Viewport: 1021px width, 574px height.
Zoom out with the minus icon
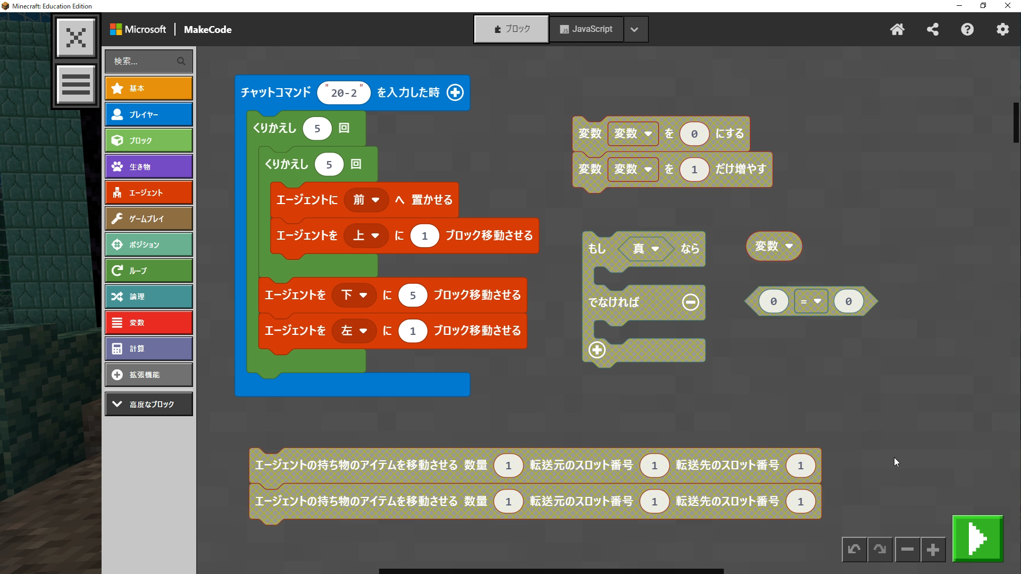pyautogui.click(x=907, y=550)
